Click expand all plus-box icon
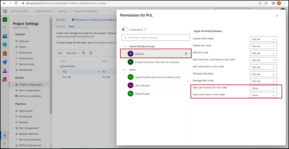The height and width of the screenshot is (149, 289). point(83,53)
